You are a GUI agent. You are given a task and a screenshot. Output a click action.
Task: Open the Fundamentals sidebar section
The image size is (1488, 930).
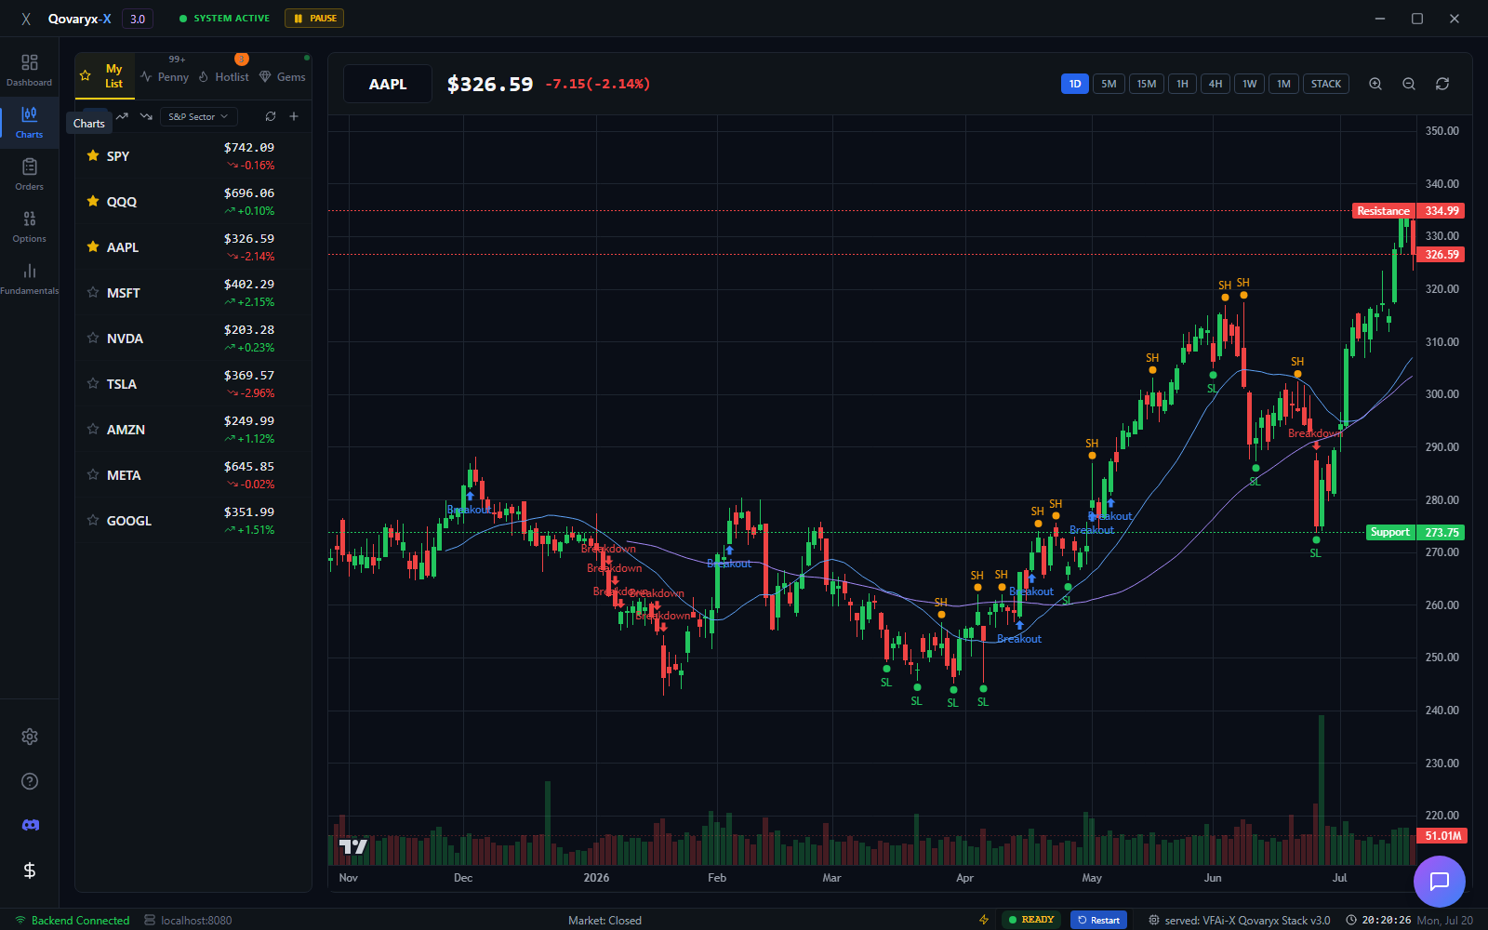[x=29, y=279]
